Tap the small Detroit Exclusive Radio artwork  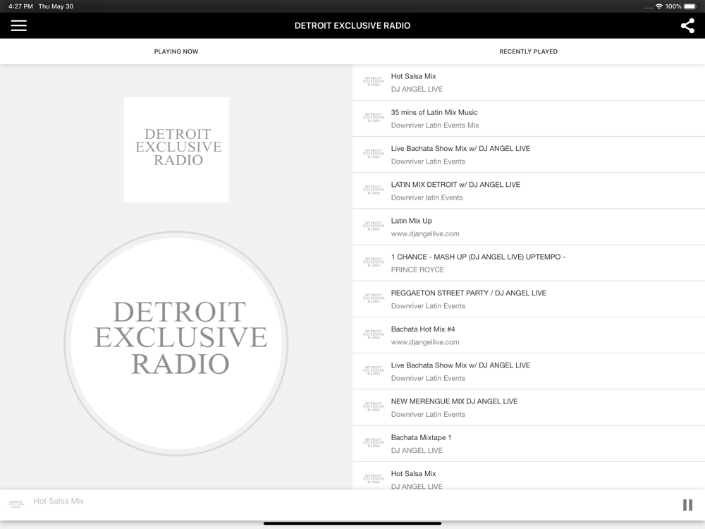[x=176, y=150]
